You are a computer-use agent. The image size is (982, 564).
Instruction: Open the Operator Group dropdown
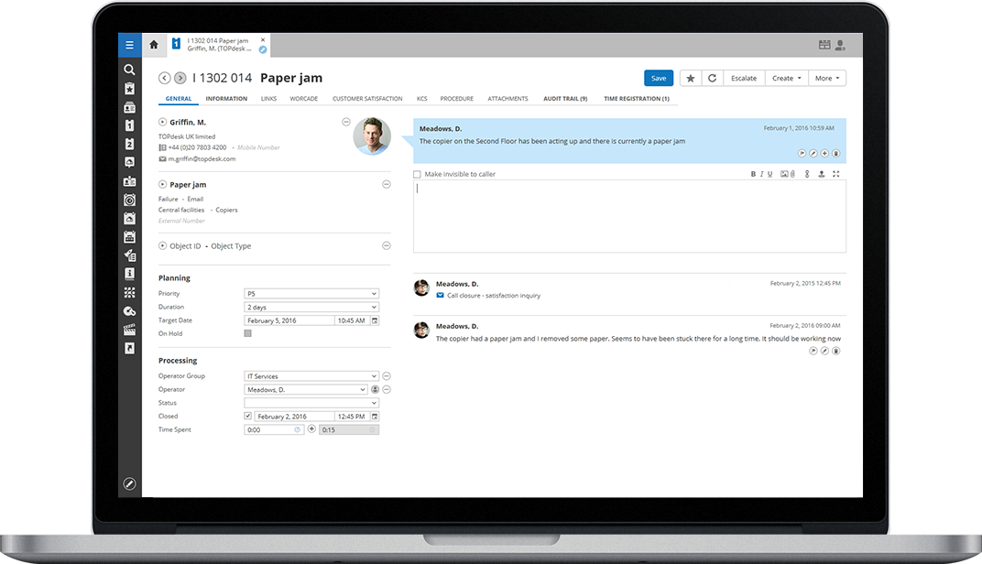point(311,376)
